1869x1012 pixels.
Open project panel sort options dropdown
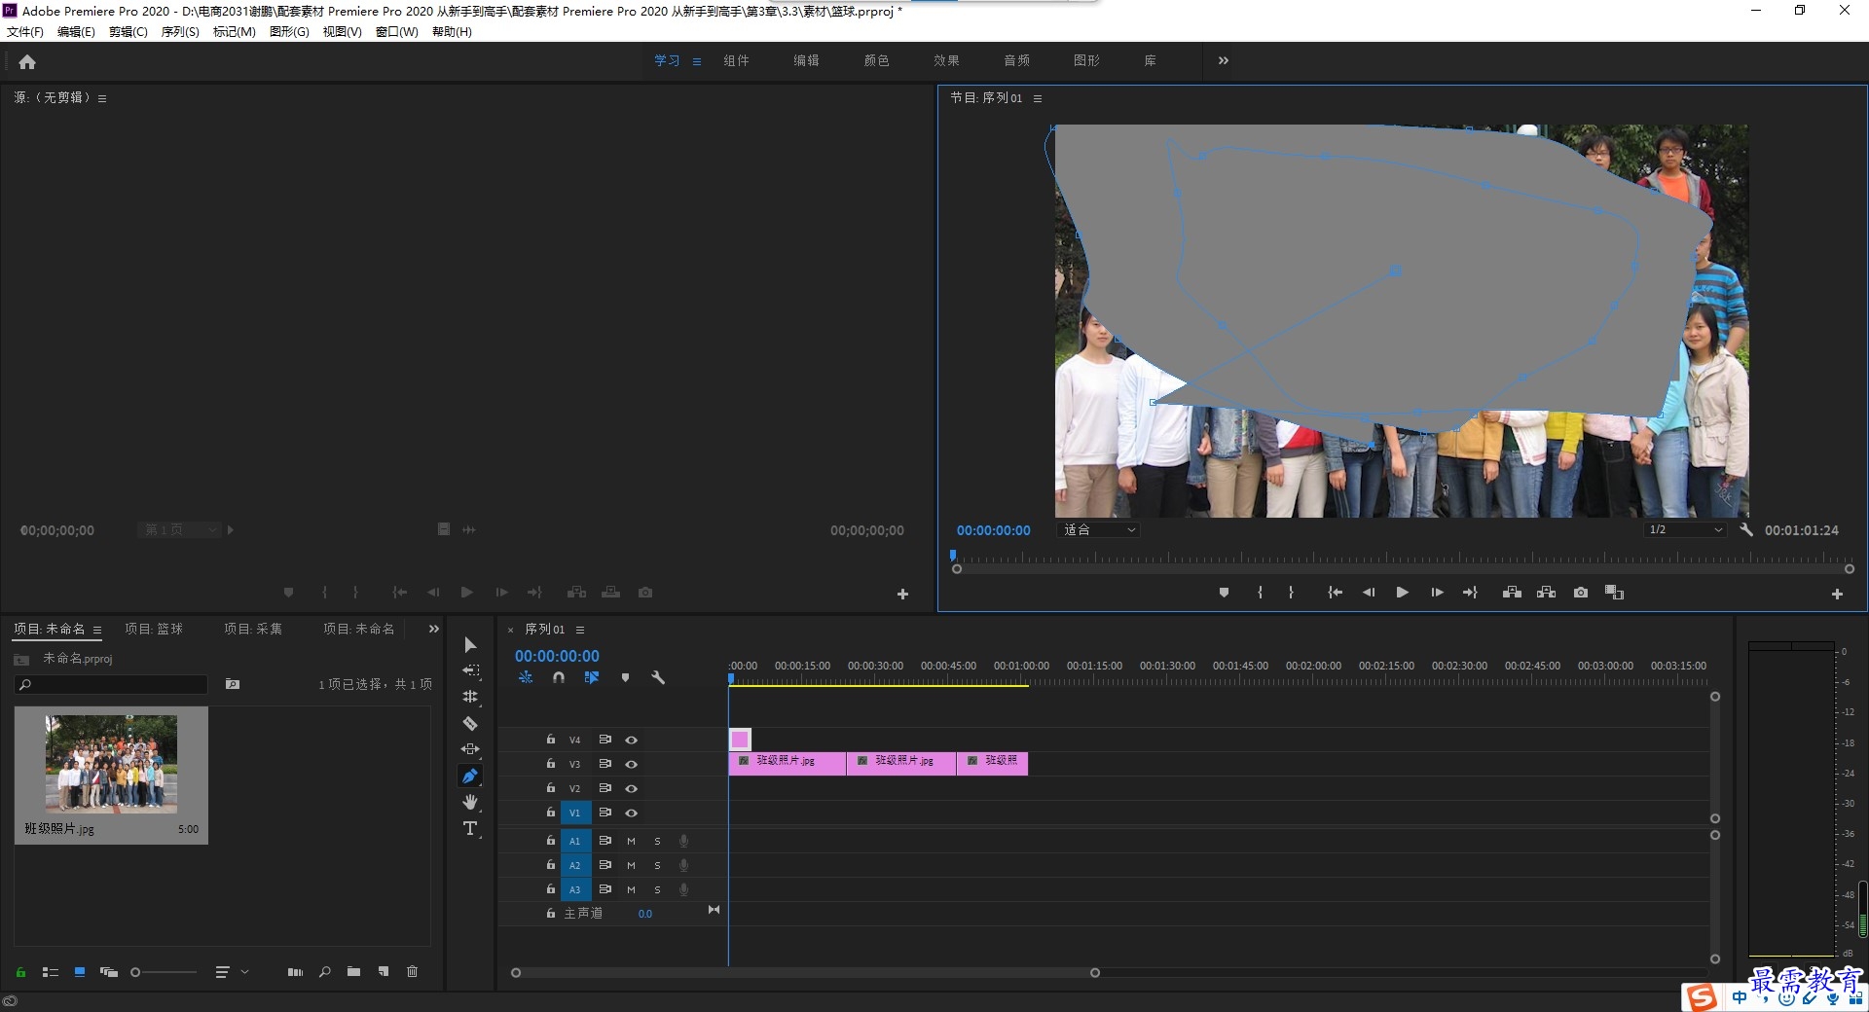tap(232, 971)
